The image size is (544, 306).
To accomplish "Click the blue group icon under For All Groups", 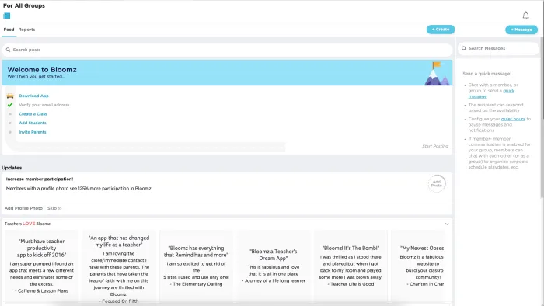I will pos(6,16).
